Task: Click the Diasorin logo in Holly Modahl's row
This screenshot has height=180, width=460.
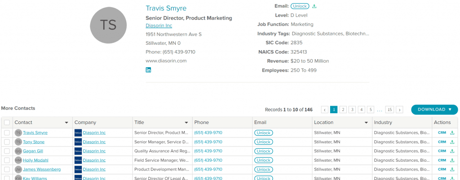Action: coord(78,160)
